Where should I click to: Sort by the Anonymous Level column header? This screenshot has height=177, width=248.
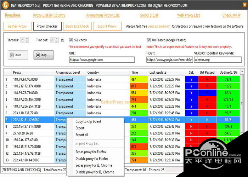[70, 72]
